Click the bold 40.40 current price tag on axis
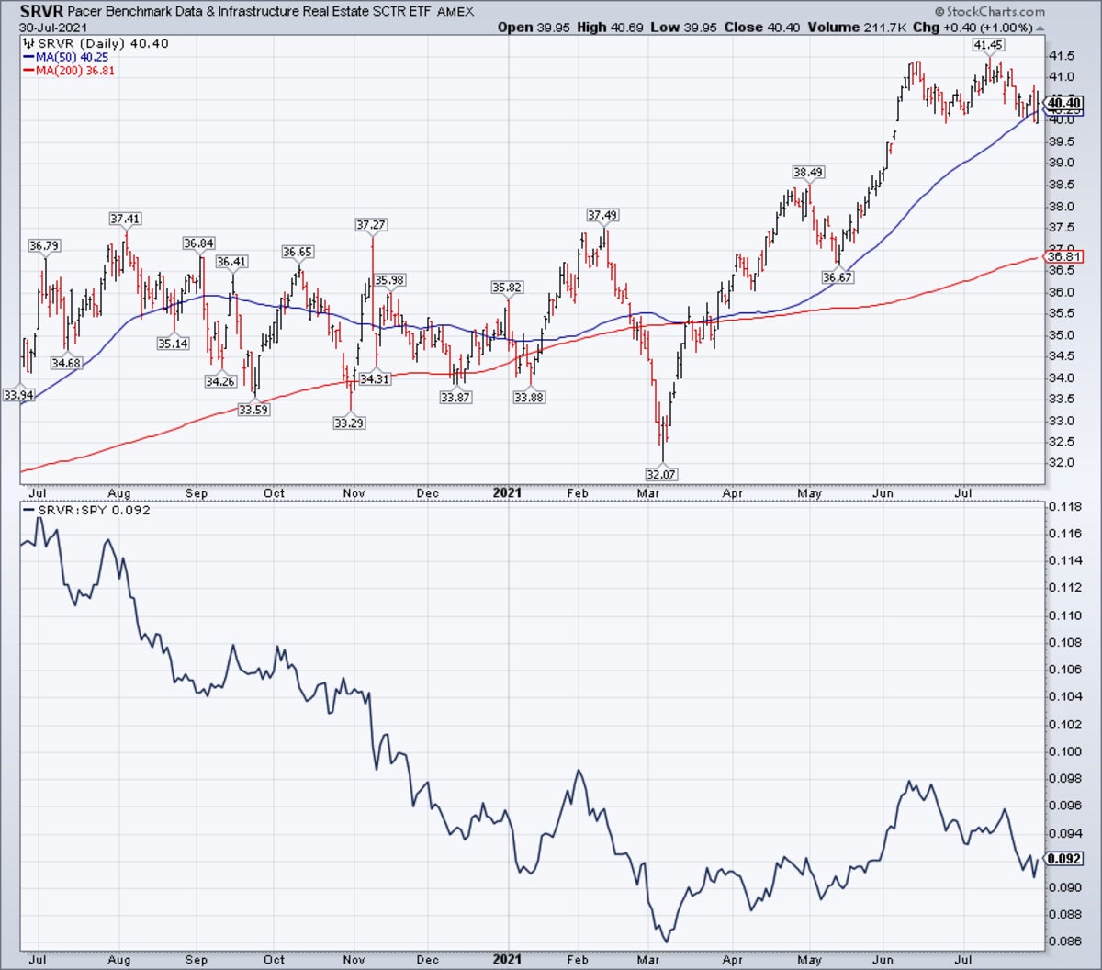 tap(1064, 103)
